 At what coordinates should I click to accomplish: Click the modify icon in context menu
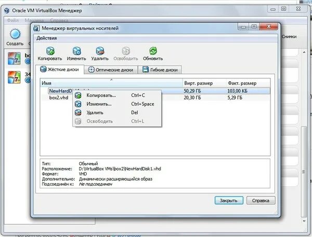(78, 104)
